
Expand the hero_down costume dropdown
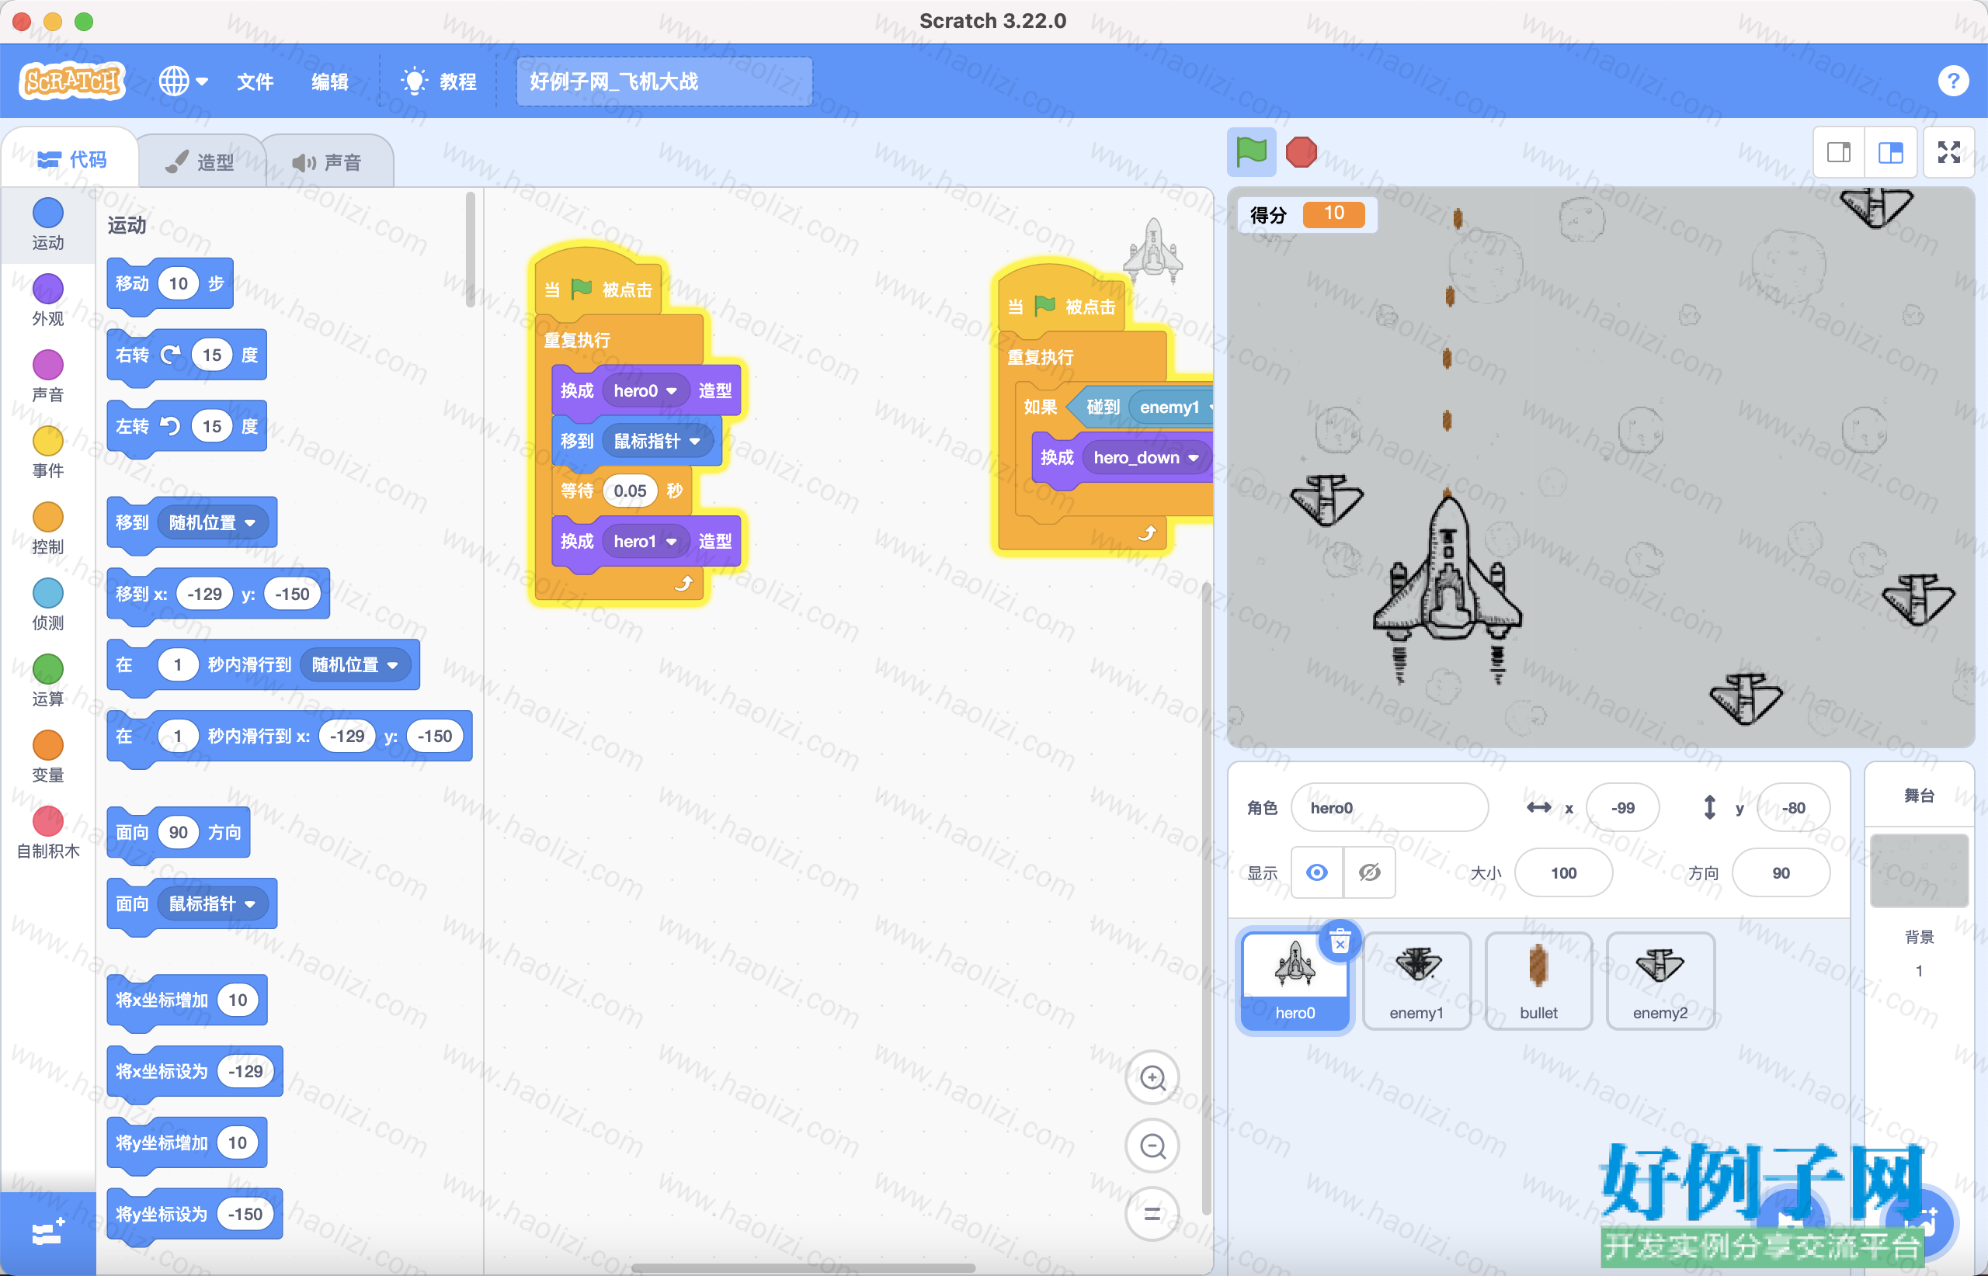tap(1146, 457)
